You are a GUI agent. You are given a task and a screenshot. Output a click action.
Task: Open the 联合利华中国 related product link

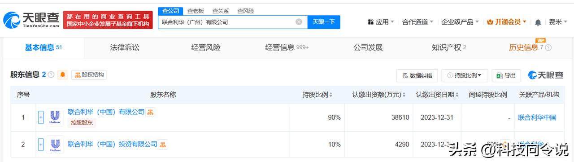tap(537, 117)
